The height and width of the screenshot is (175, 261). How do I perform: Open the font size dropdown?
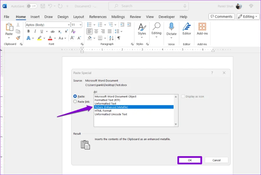(81, 25)
